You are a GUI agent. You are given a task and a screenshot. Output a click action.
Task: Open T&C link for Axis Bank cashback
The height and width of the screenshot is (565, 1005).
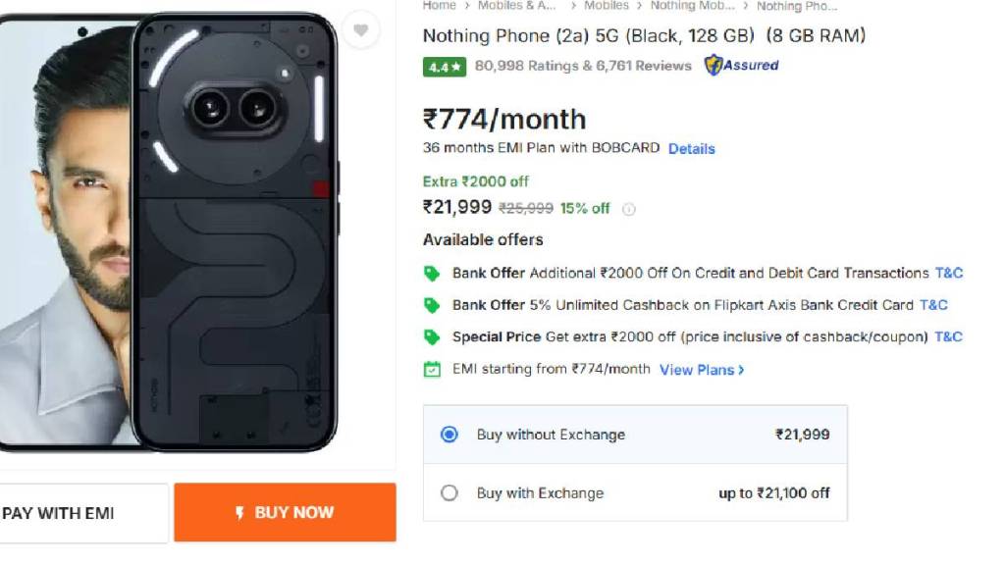(933, 305)
